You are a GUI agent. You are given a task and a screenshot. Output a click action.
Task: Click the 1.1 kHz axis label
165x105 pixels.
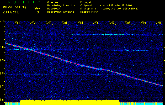click(2, 34)
